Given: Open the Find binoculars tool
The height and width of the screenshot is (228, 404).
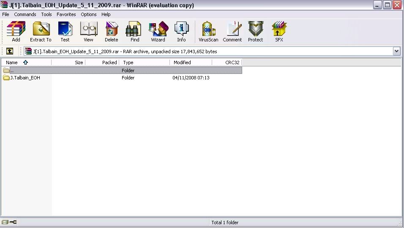Looking at the screenshot, I should tap(135, 32).
